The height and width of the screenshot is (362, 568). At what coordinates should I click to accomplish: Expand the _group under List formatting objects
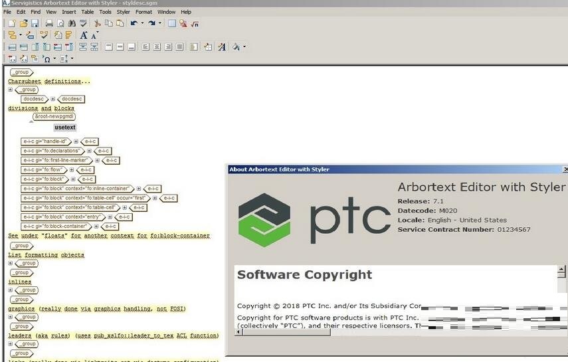11,263
